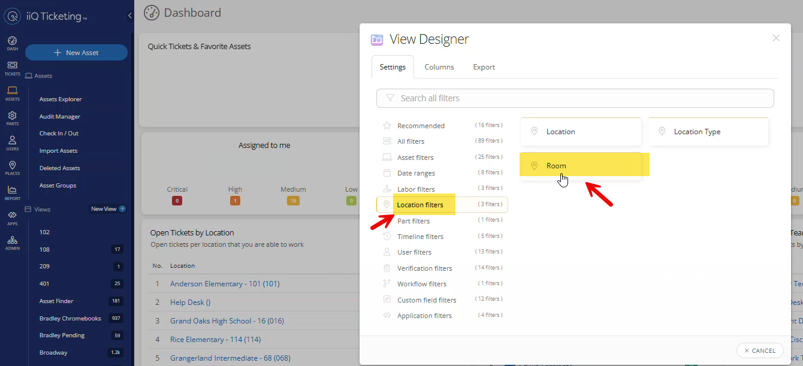Open the Export tab in View Designer
Screen dimensions: 803x366
(x=484, y=66)
